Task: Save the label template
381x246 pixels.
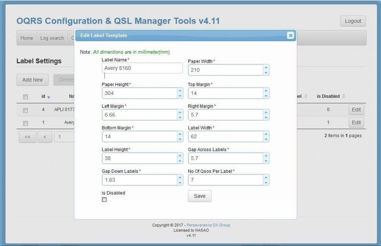Action: (x=199, y=196)
